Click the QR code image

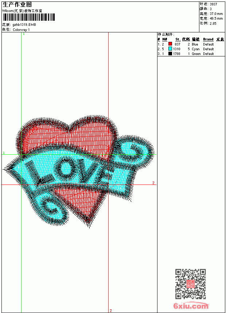[191, 284]
